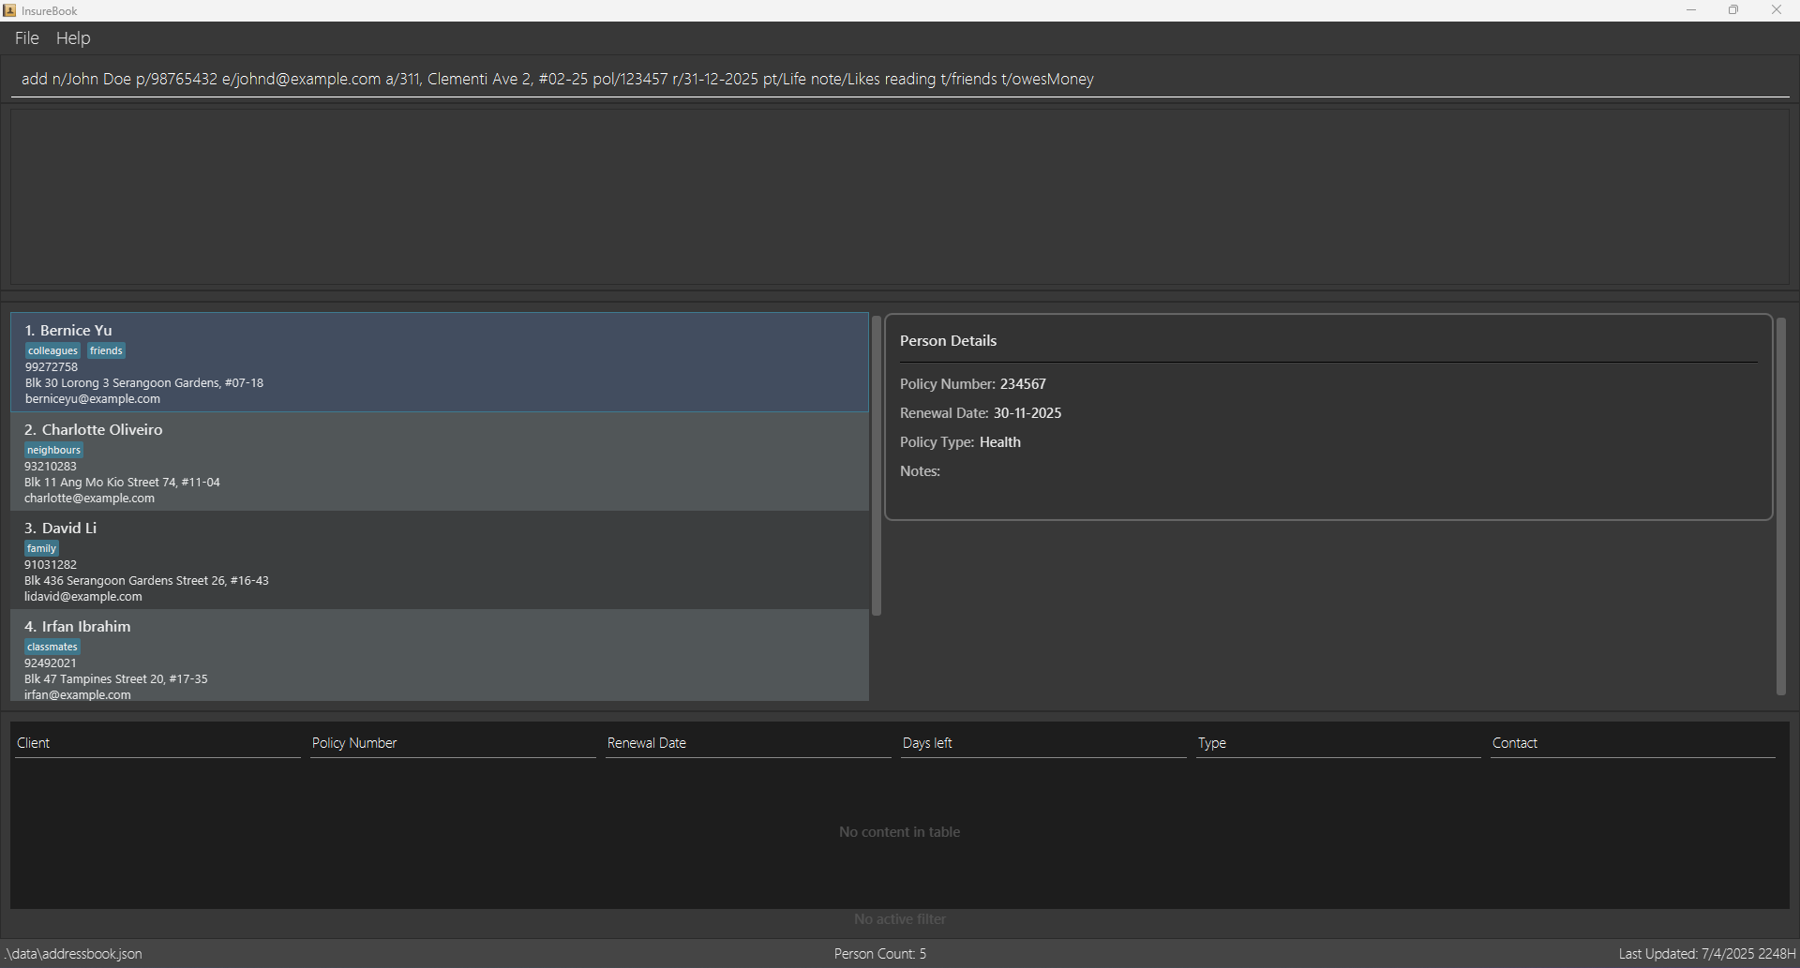The height and width of the screenshot is (968, 1800).
Task: Click the Policy Number value 234567
Action: 1023,384
